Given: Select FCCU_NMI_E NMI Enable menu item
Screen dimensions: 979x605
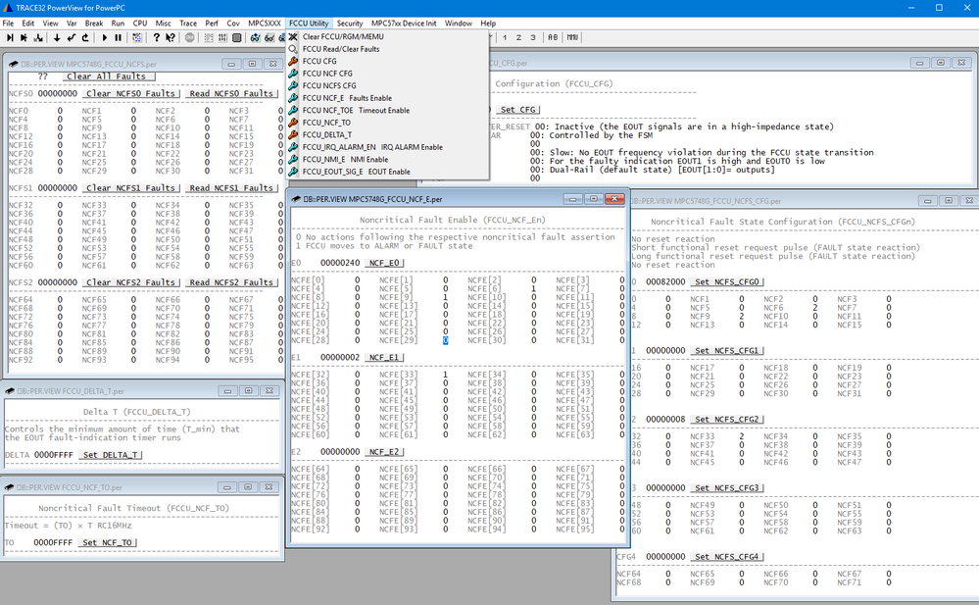Looking at the screenshot, I should click(344, 159).
